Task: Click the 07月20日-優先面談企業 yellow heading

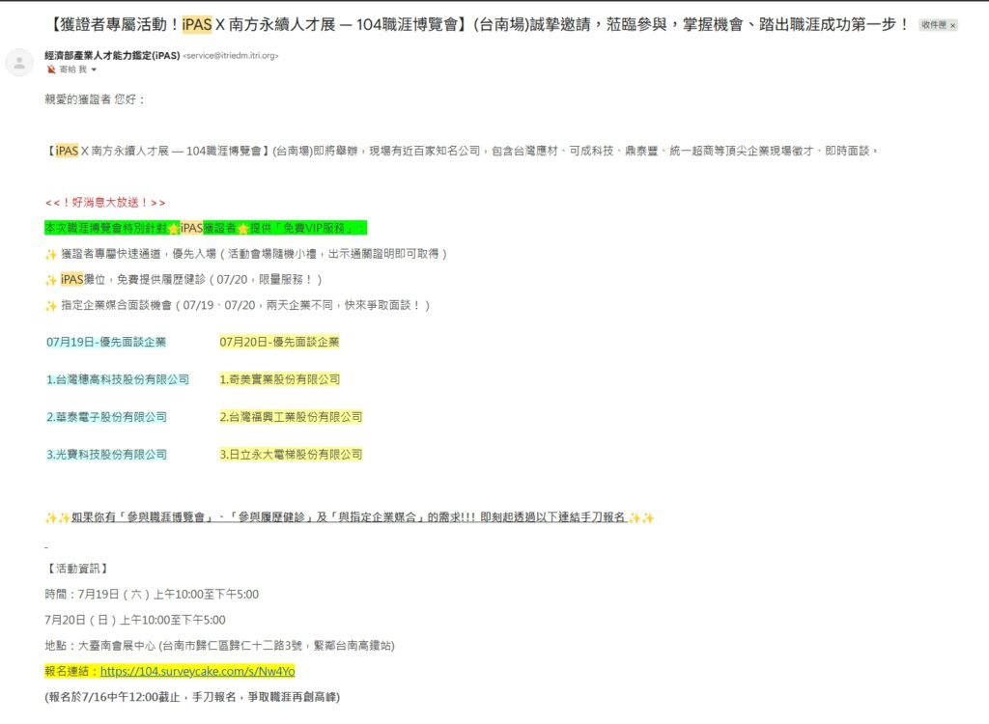Action: (279, 342)
